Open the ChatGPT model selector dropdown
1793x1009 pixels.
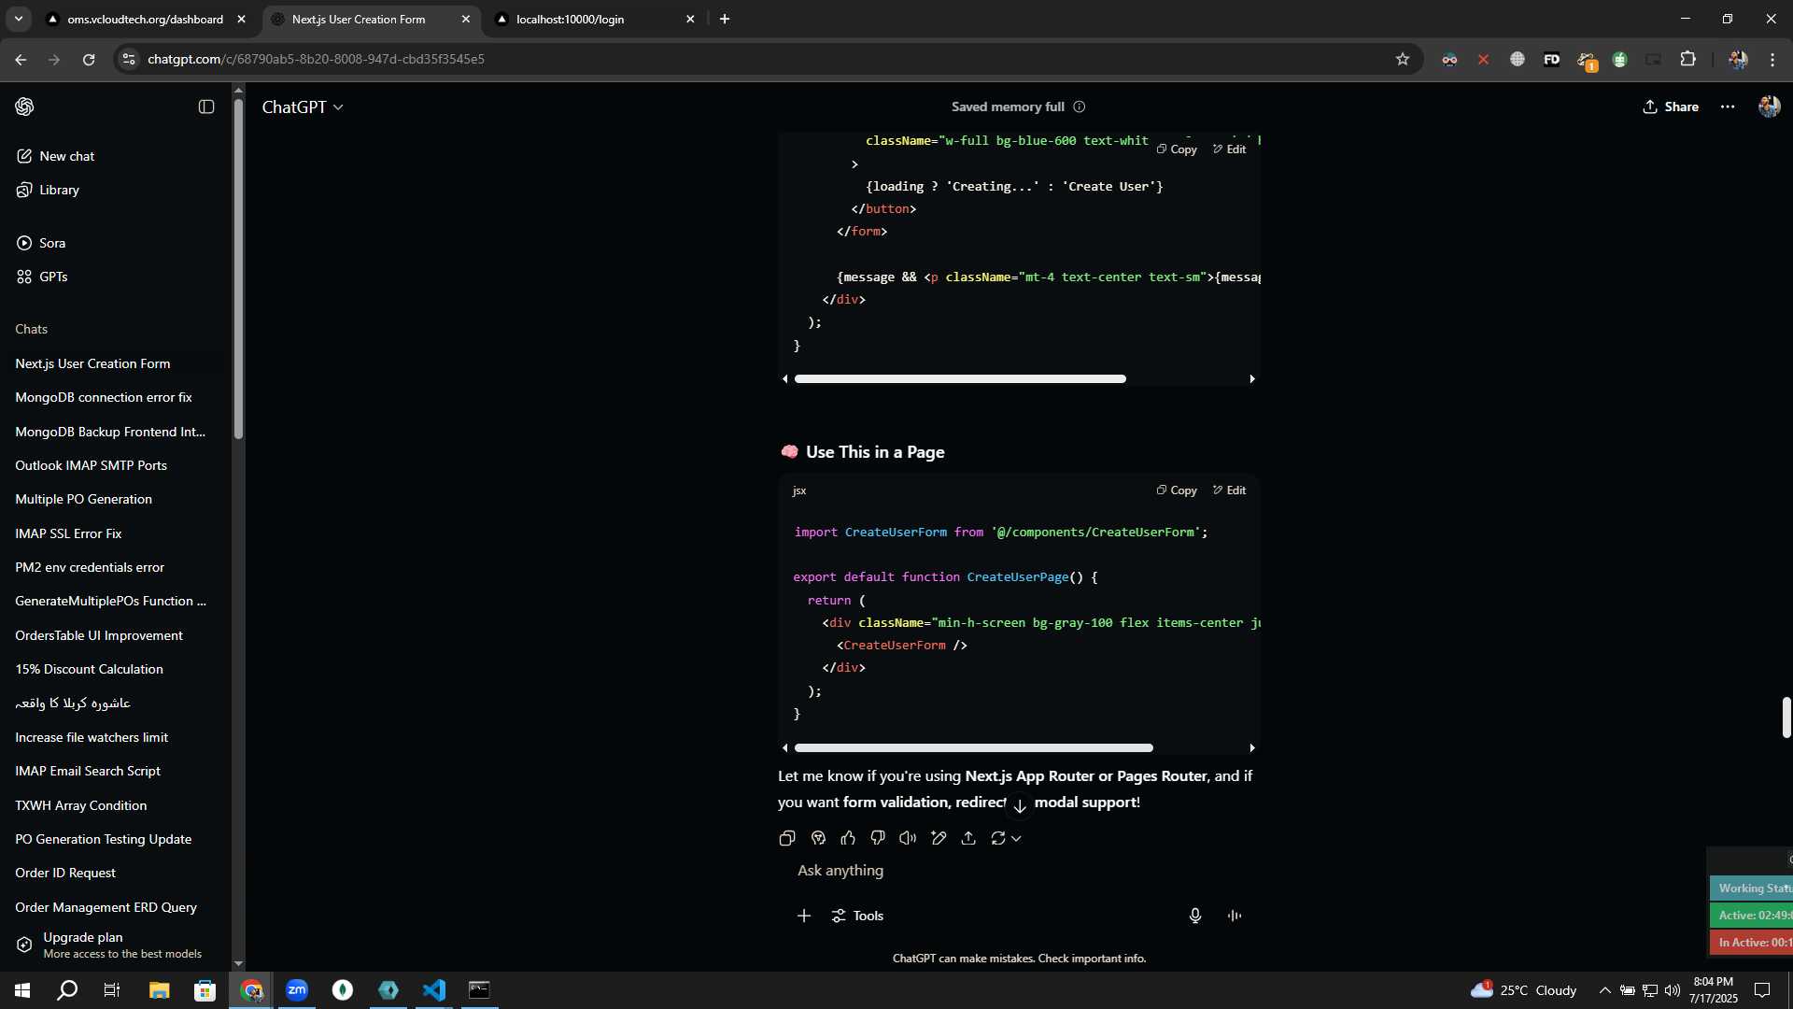point(303,107)
